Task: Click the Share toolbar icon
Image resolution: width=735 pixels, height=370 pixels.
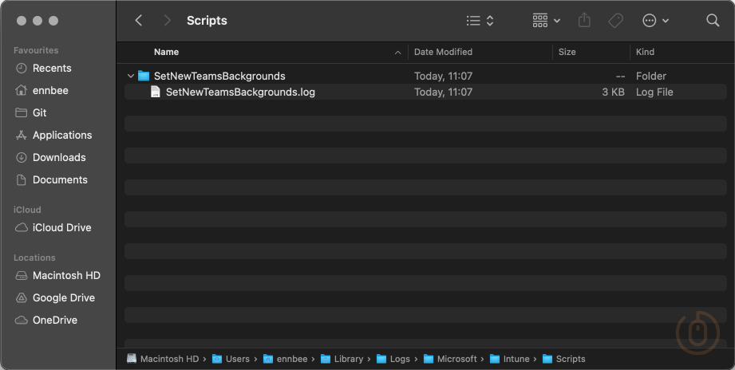Action: click(x=584, y=21)
